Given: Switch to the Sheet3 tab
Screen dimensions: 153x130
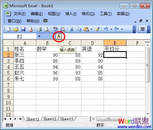Looking at the screenshot, I should coord(67,119).
